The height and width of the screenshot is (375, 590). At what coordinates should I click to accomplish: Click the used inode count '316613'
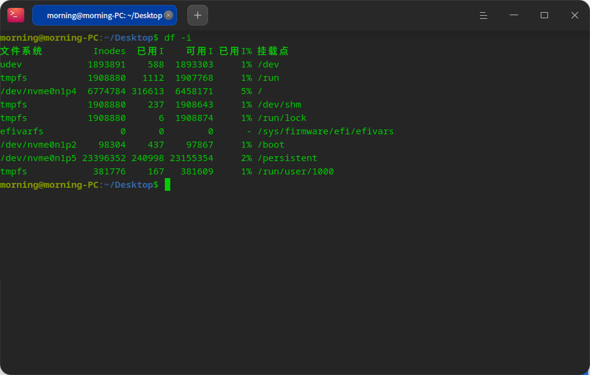147,91
